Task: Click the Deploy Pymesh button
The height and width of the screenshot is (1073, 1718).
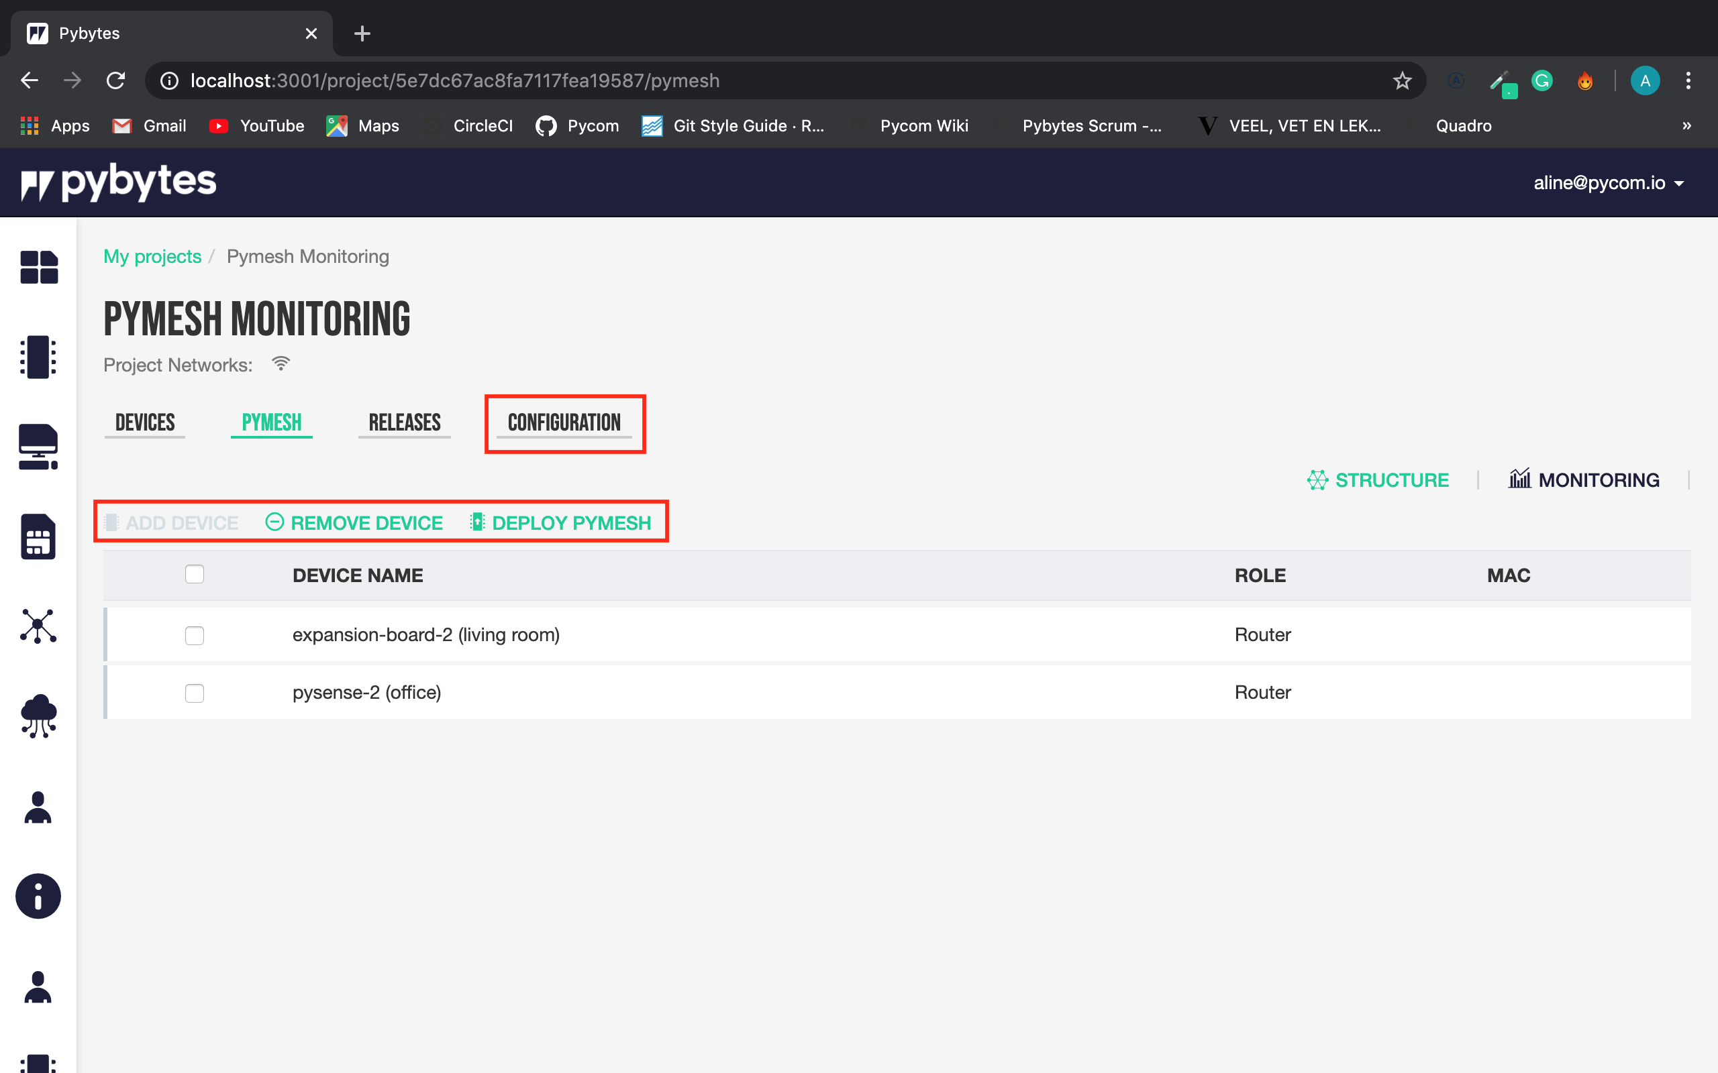Action: pyautogui.click(x=561, y=523)
